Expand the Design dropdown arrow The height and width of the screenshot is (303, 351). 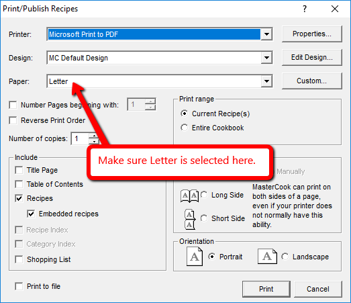[266, 58]
